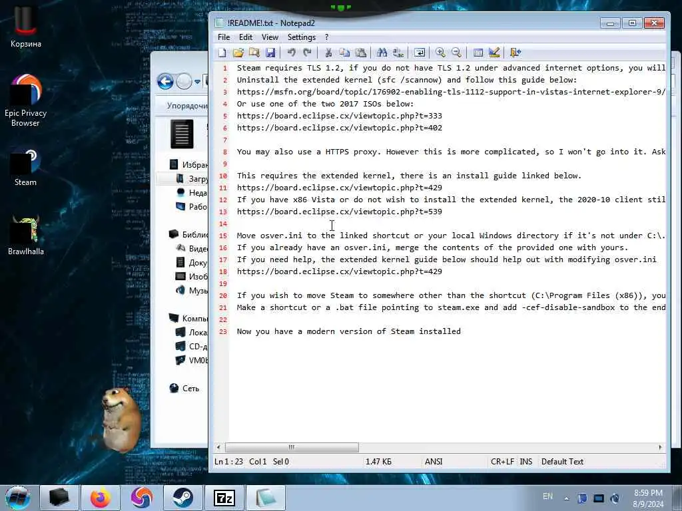This screenshot has height=511, width=682.
Task: Open the View menu
Action: point(270,37)
